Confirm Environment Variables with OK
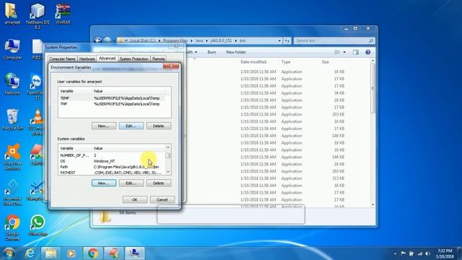Image resolution: width=462 pixels, height=260 pixels. [x=135, y=199]
